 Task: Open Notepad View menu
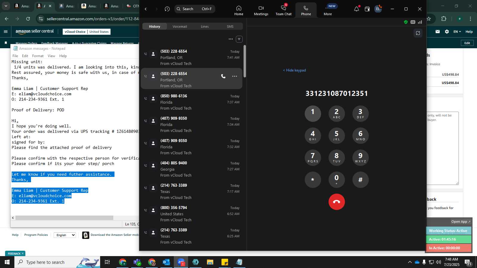[x=51, y=56]
